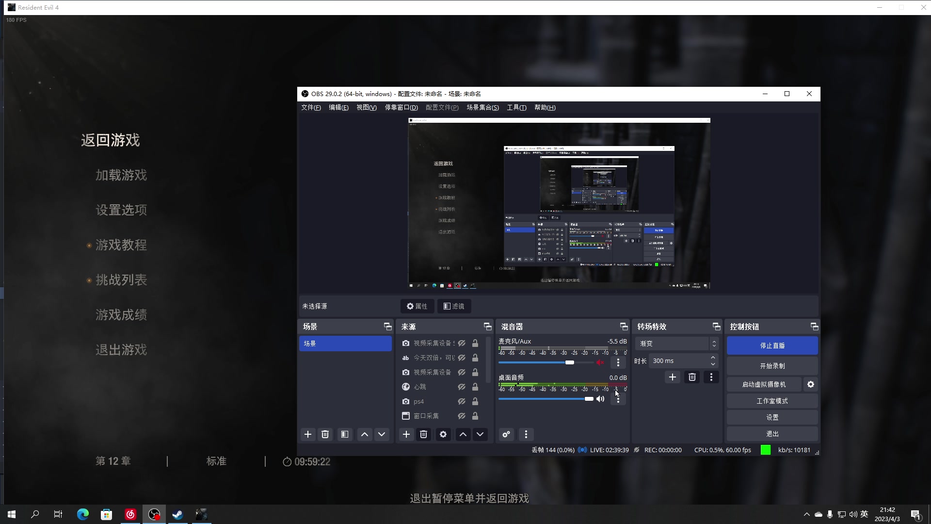Pop out the 控制按钮 dock panel

point(814,327)
